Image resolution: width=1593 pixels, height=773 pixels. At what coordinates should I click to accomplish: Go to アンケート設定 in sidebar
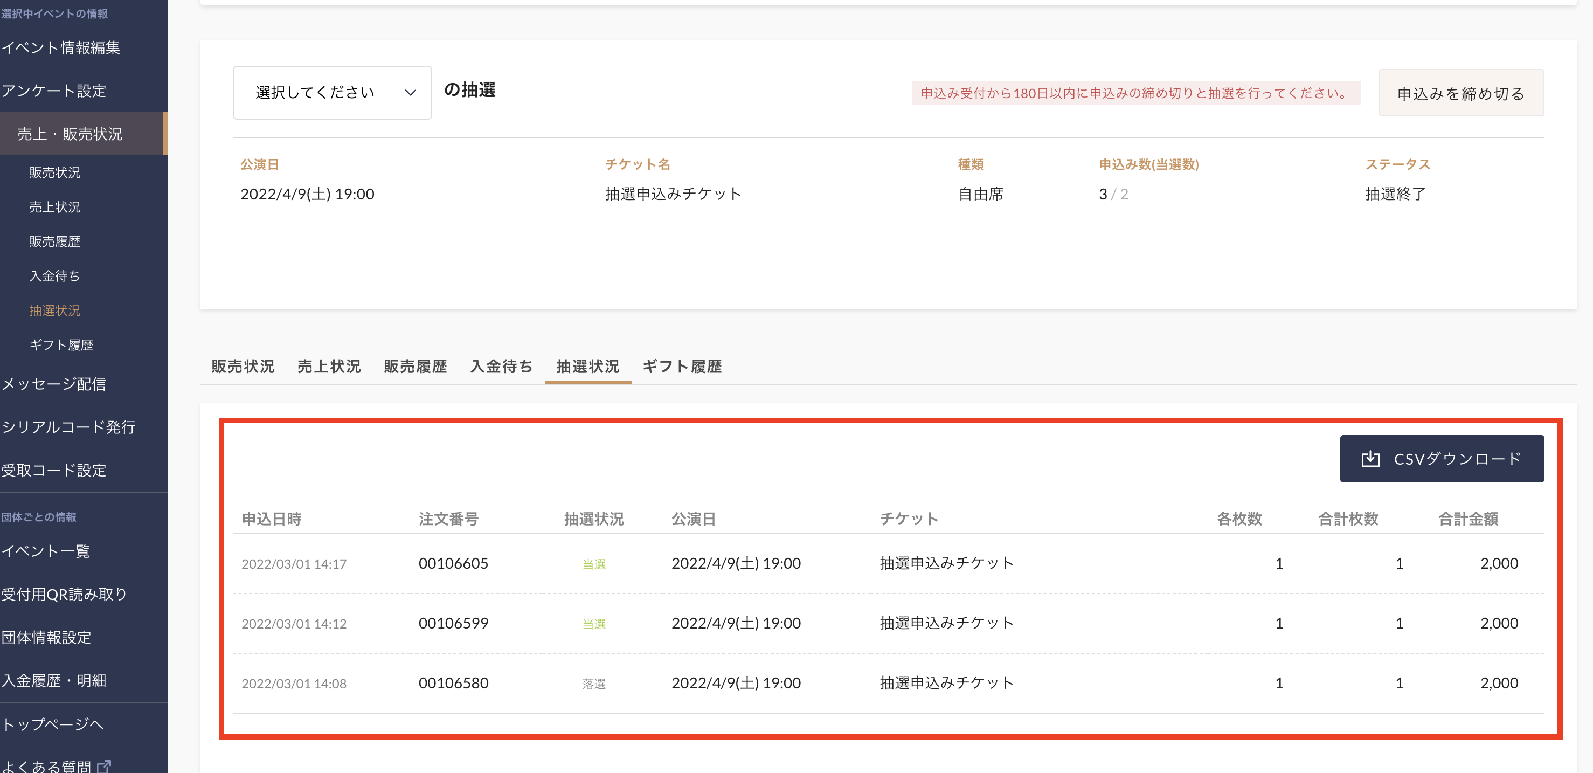54,91
